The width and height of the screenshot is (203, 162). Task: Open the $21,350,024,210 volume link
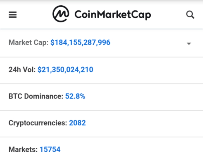coord(65,70)
